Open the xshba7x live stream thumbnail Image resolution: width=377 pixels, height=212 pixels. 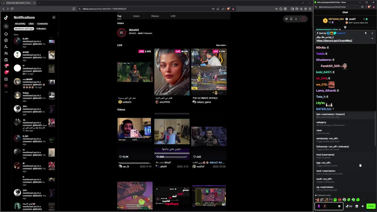135,72
